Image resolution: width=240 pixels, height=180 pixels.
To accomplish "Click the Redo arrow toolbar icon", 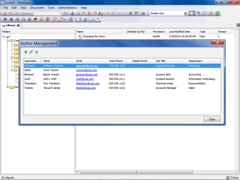I will pos(113,13).
